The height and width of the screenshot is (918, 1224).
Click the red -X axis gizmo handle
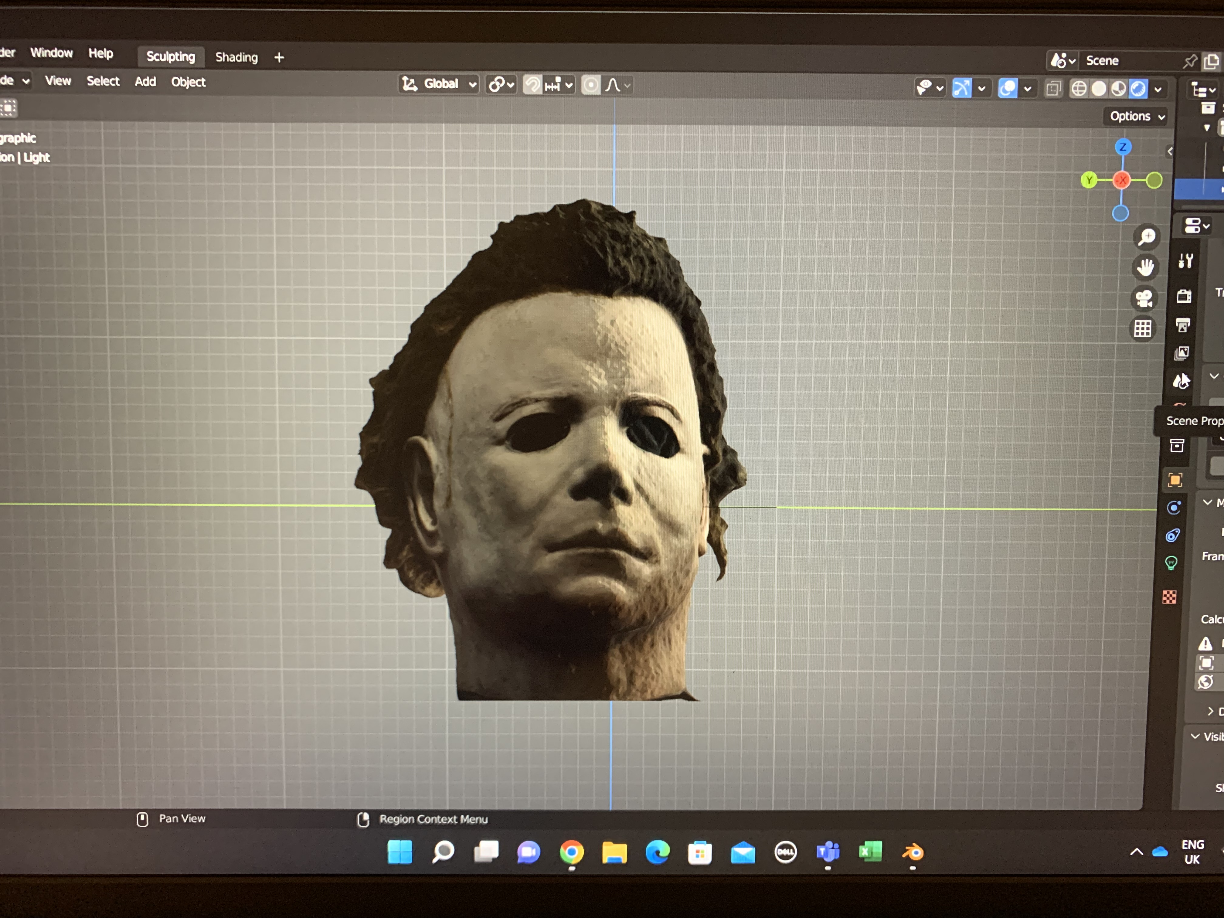pyautogui.click(x=1122, y=180)
